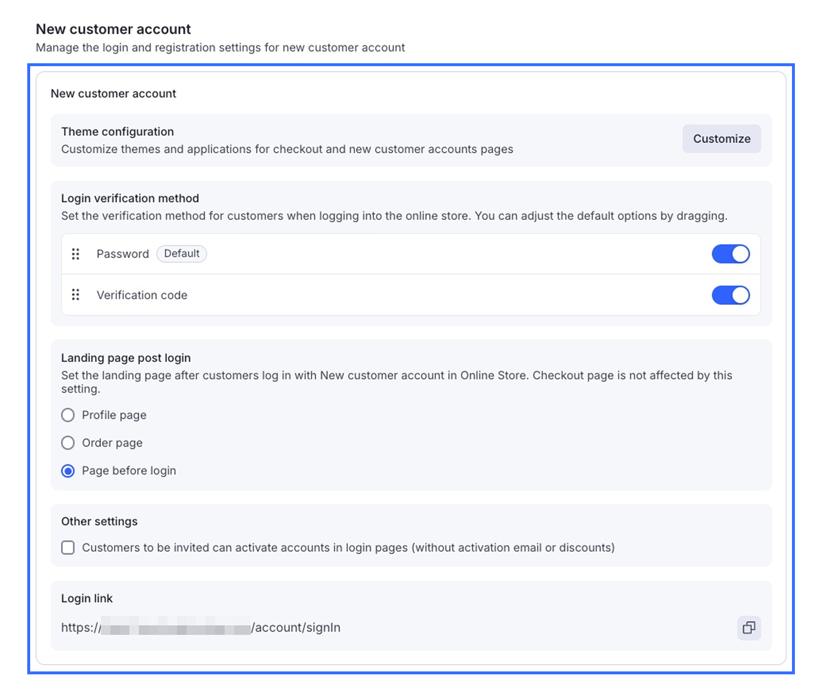This screenshot has height=687, width=827.
Task: Select the Profile page radio option
Action: (x=68, y=415)
